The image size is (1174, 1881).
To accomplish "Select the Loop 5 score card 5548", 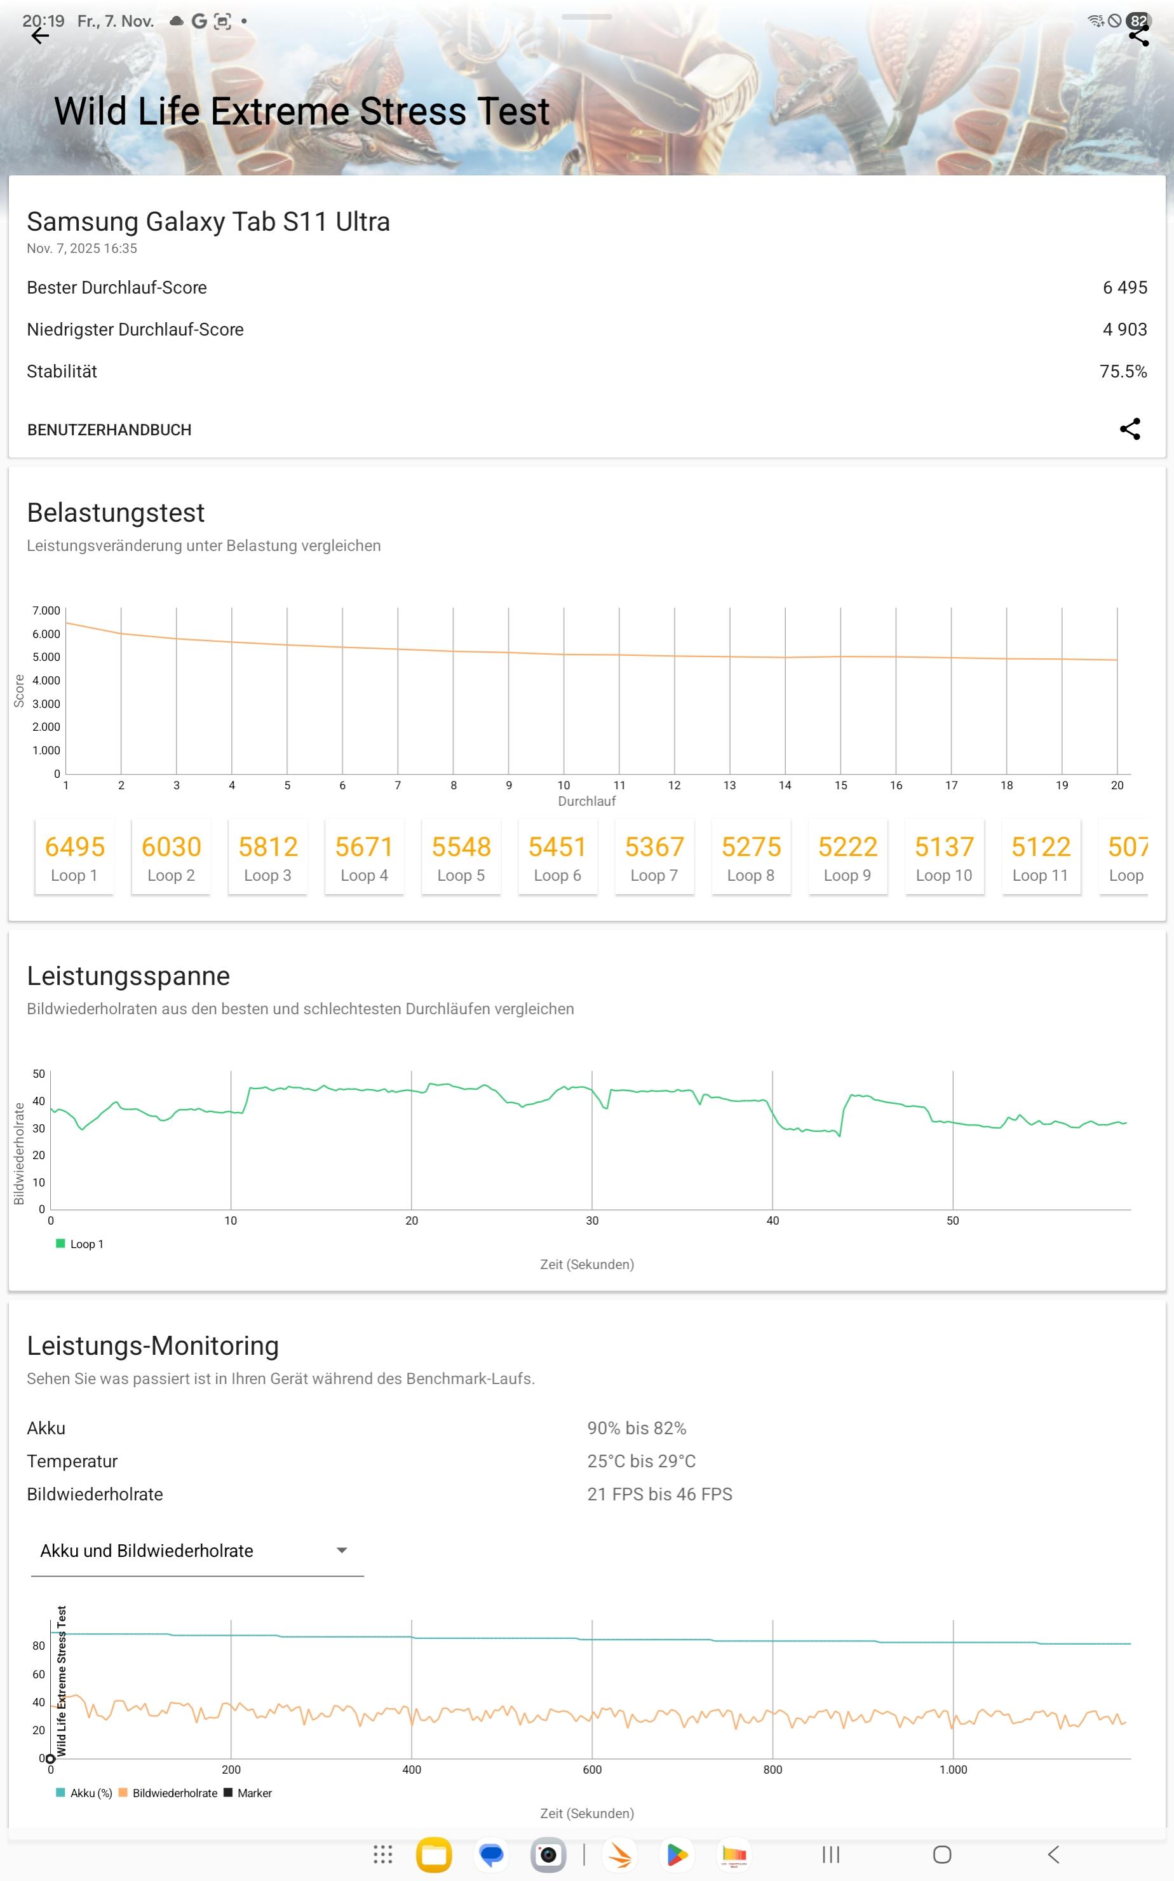I will [461, 857].
